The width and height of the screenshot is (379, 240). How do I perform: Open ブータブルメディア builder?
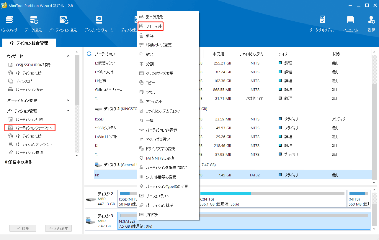(x=322, y=24)
